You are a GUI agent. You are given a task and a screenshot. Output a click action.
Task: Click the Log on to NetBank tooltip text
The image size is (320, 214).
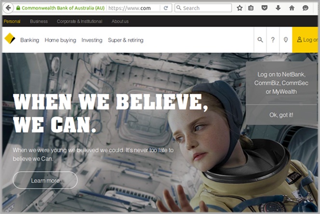(281, 83)
